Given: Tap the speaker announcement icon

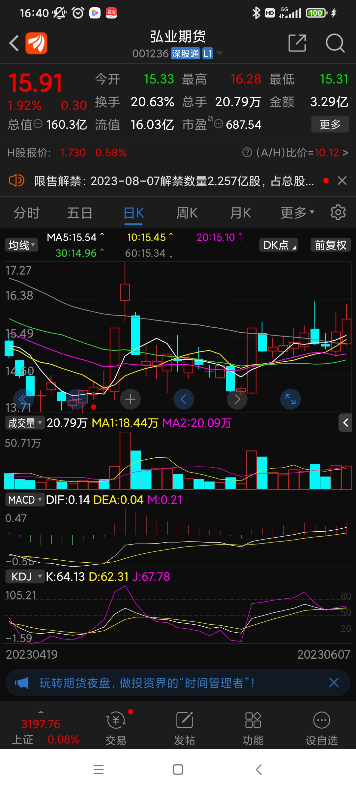Looking at the screenshot, I should [16, 181].
